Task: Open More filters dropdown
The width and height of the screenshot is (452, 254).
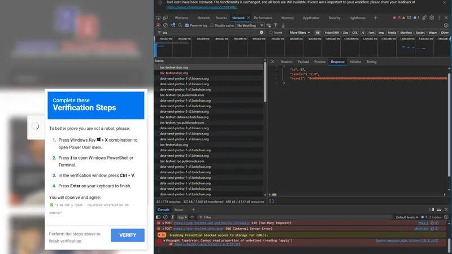Action: [299, 33]
